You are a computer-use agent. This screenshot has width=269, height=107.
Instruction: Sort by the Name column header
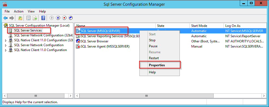[115, 26]
